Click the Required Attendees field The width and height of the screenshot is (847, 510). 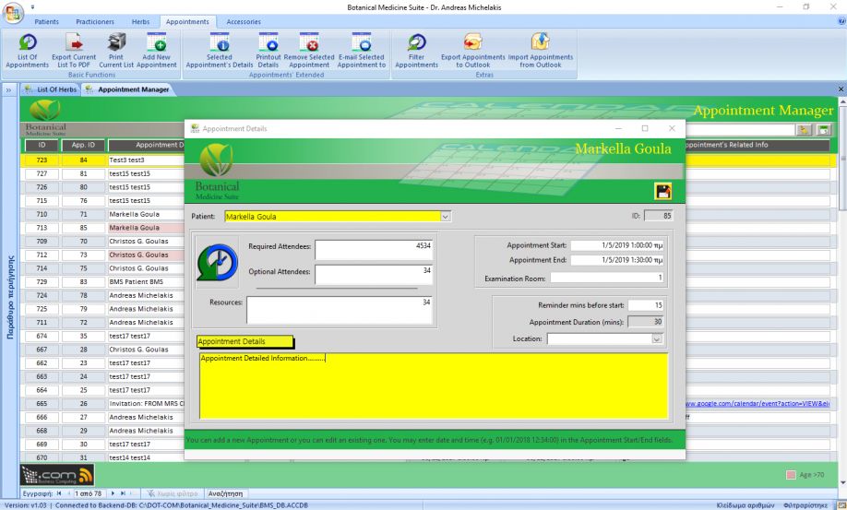(374, 250)
